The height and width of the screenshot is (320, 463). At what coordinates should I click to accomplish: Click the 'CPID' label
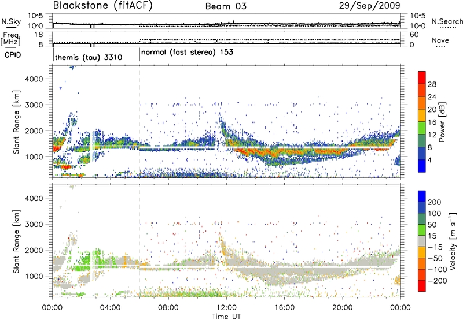[13, 55]
